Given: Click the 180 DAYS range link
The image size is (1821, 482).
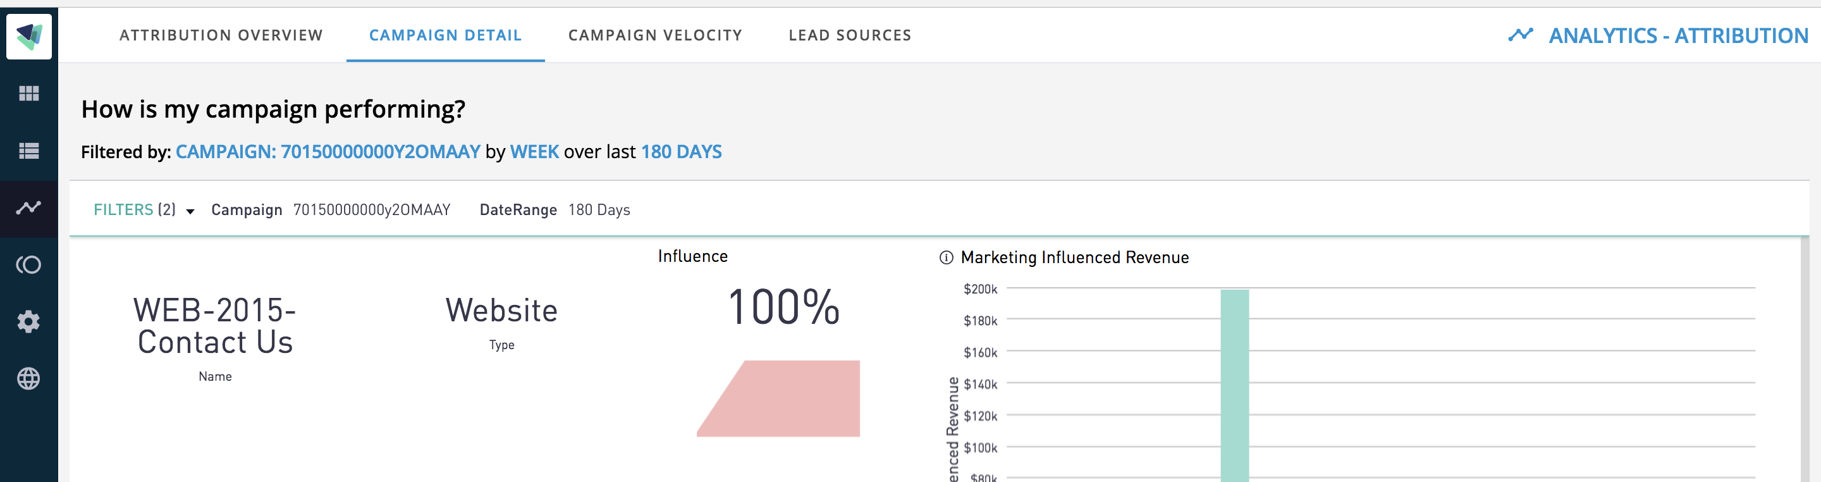Looking at the screenshot, I should pyautogui.click(x=682, y=152).
